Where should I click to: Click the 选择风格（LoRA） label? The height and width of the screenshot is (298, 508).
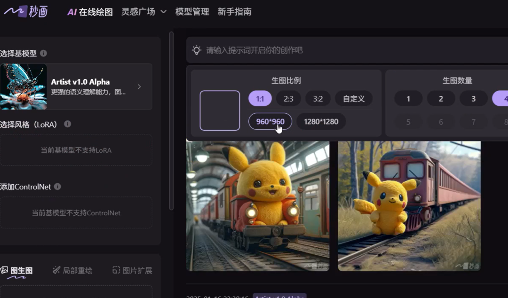point(30,125)
